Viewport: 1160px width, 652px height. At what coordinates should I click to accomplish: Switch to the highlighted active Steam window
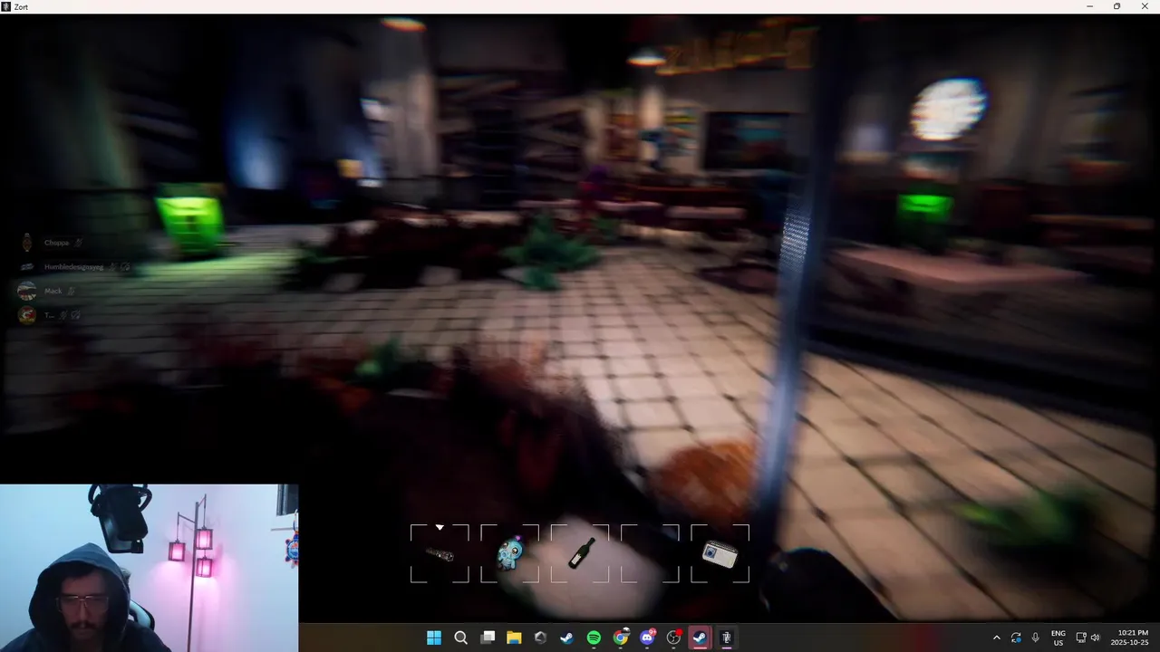[x=700, y=638]
